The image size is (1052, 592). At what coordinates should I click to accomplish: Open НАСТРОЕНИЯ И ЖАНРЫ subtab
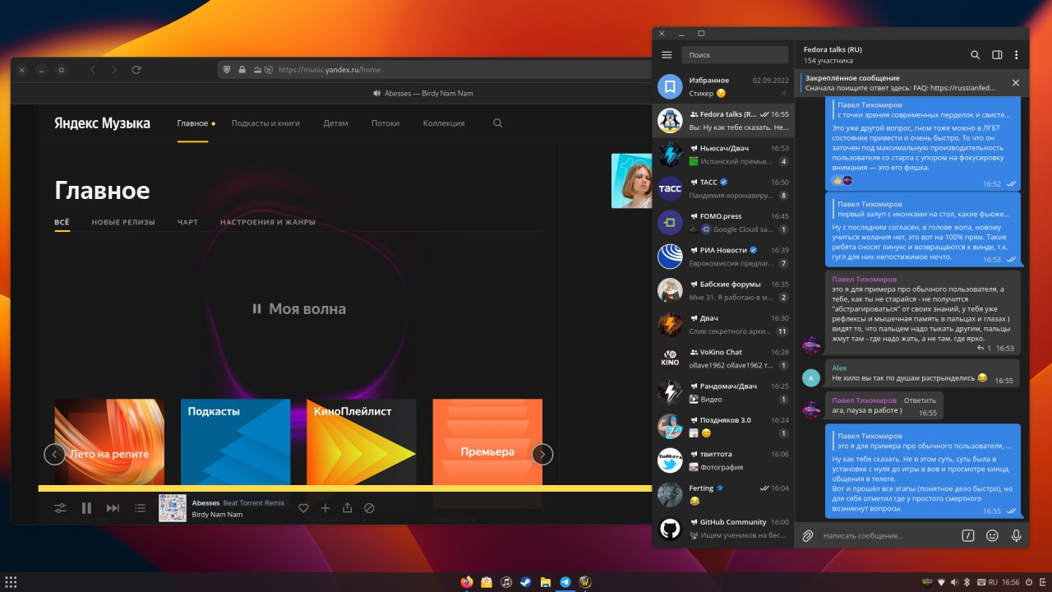pos(268,222)
